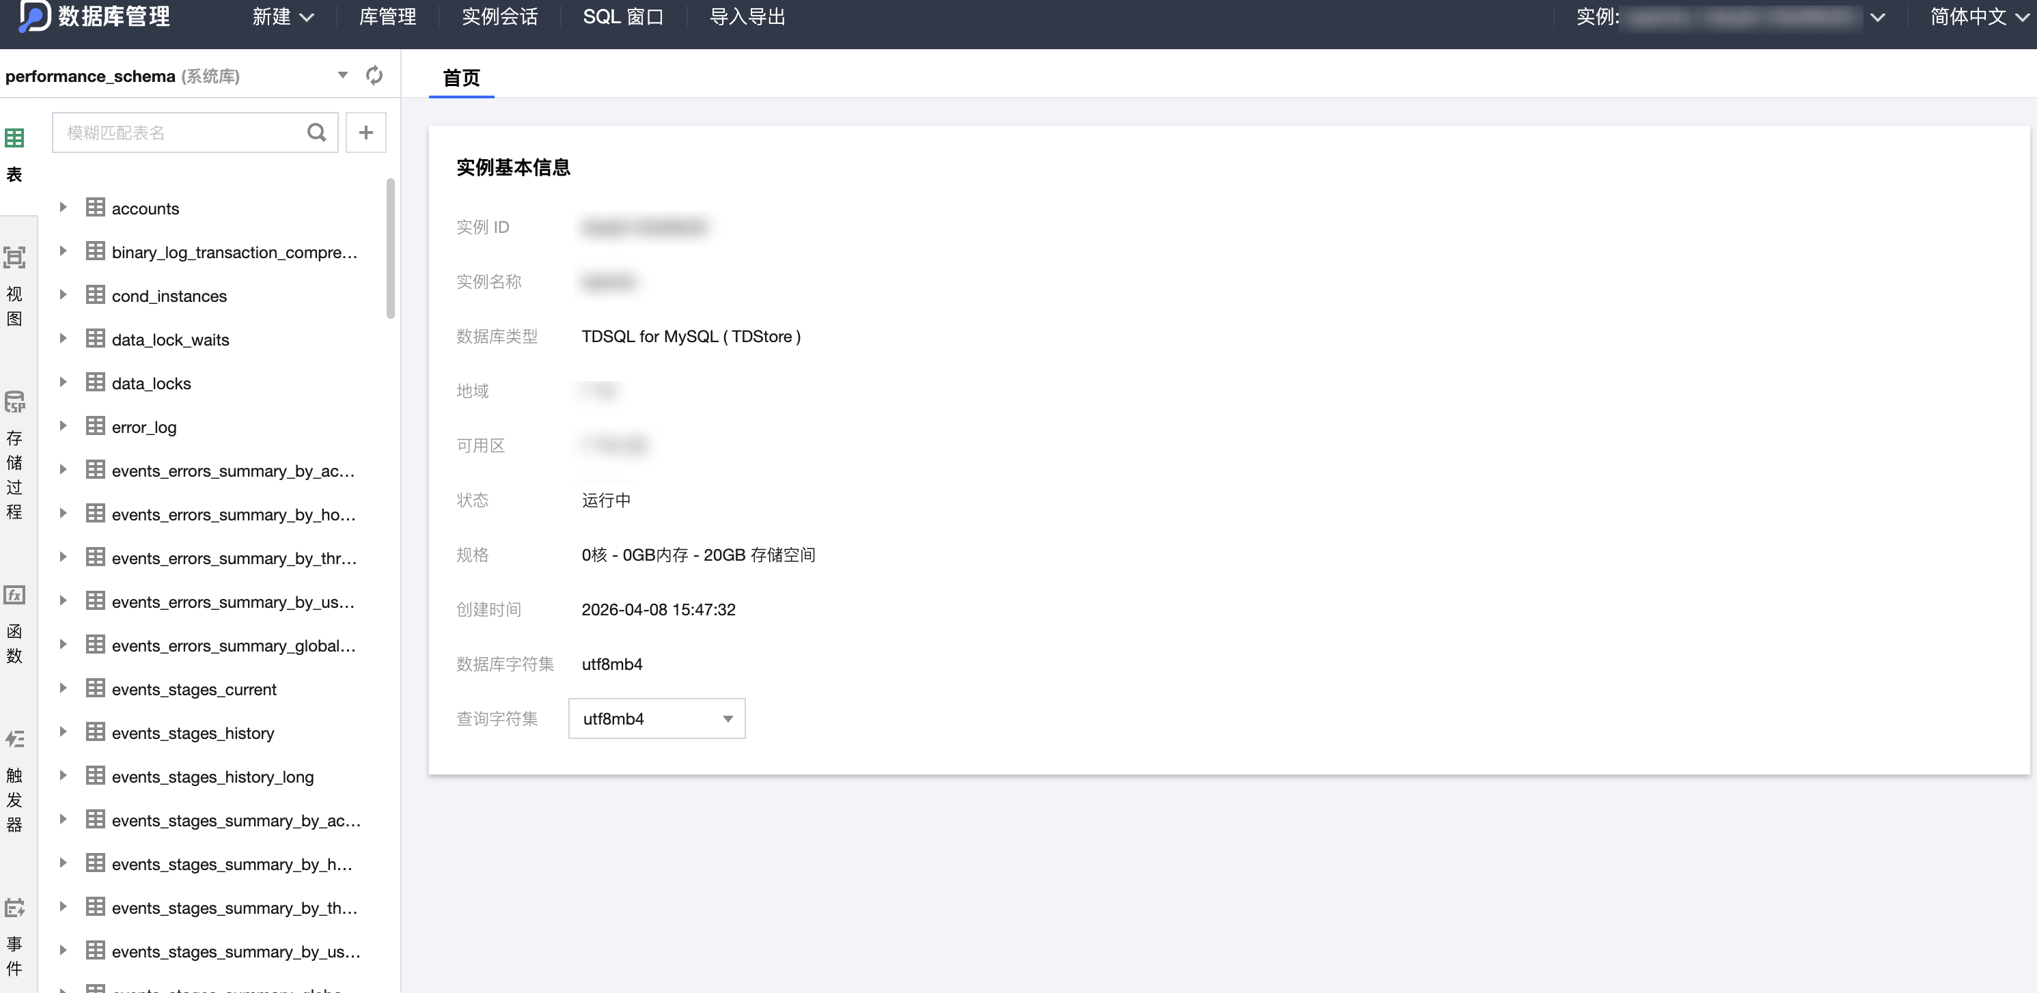Open the 查询字符集 utf8mb4 dropdown
This screenshot has width=2037, height=993.
pyautogui.click(x=656, y=718)
